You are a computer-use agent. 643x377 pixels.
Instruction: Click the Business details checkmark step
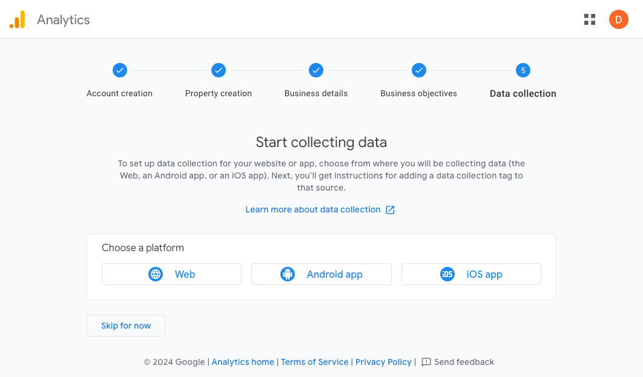(x=316, y=70)
